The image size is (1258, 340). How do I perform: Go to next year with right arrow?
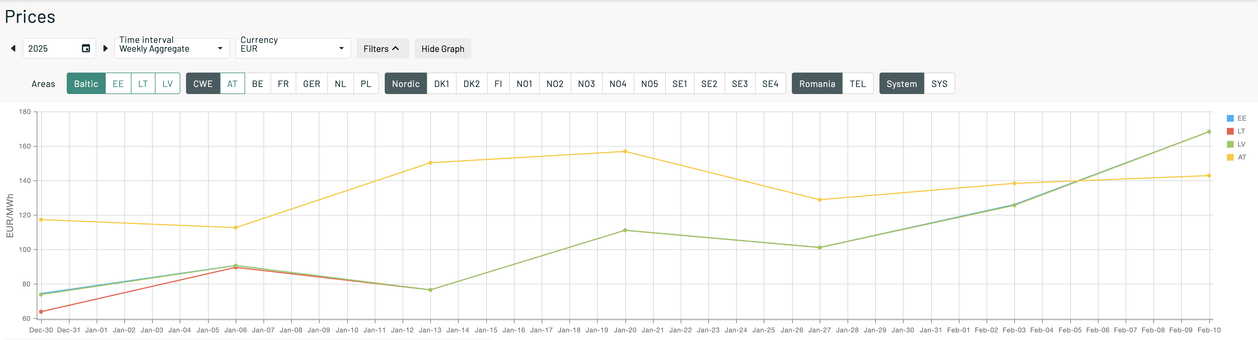pyautogui.click(x=105, y=48)
